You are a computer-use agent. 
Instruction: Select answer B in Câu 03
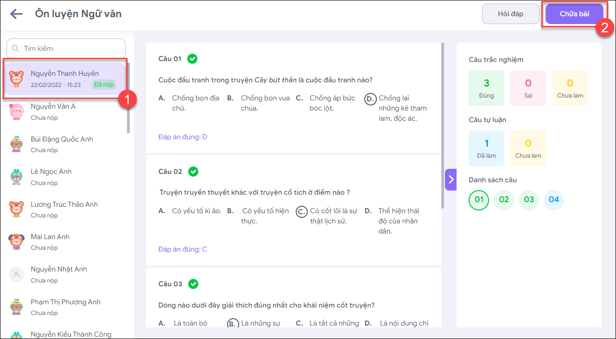point(233,324)
